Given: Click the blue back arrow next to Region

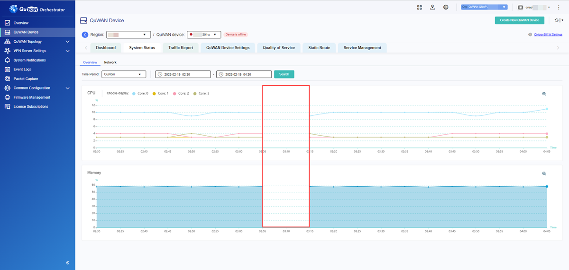Looking at the screenshot, I should click(85, 35).
